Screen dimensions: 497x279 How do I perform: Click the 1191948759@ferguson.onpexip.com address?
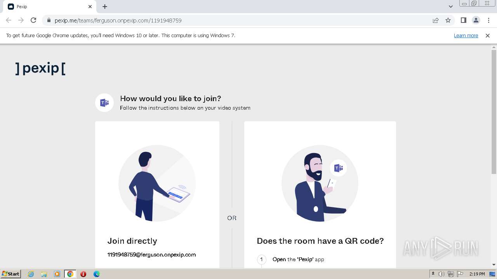pyautogui.click(x=151, y=255)
